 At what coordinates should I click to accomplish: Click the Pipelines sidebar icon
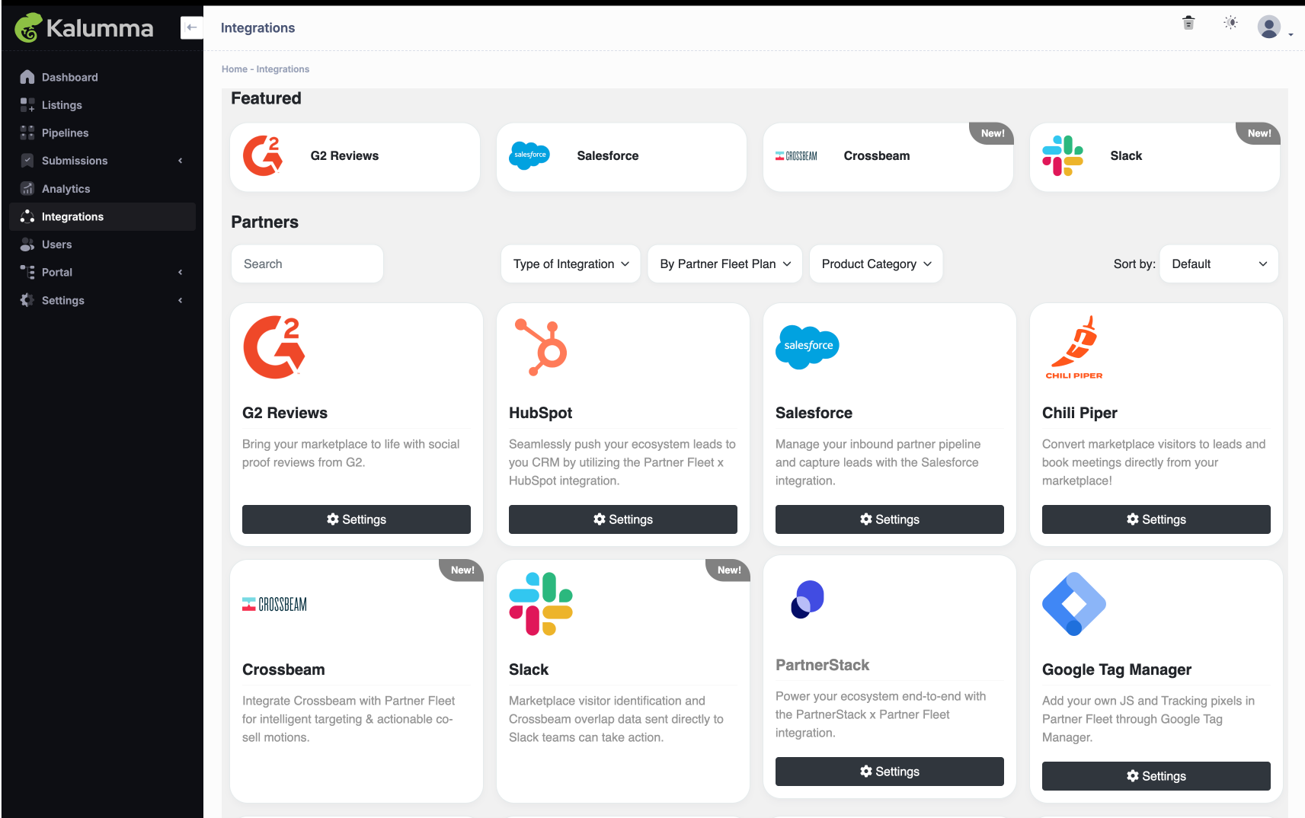27,133
